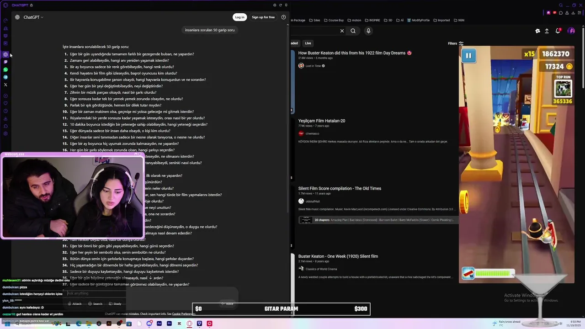Open the NBN bookmarks folder
The width and height of the screenshot is (585, 329).
(x=459, y=20)
